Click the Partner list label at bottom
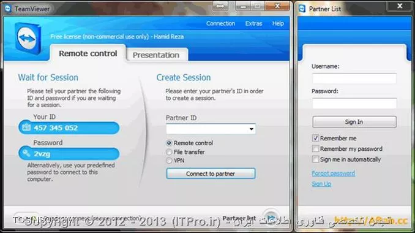415x233 pixels. coord(239,218)
